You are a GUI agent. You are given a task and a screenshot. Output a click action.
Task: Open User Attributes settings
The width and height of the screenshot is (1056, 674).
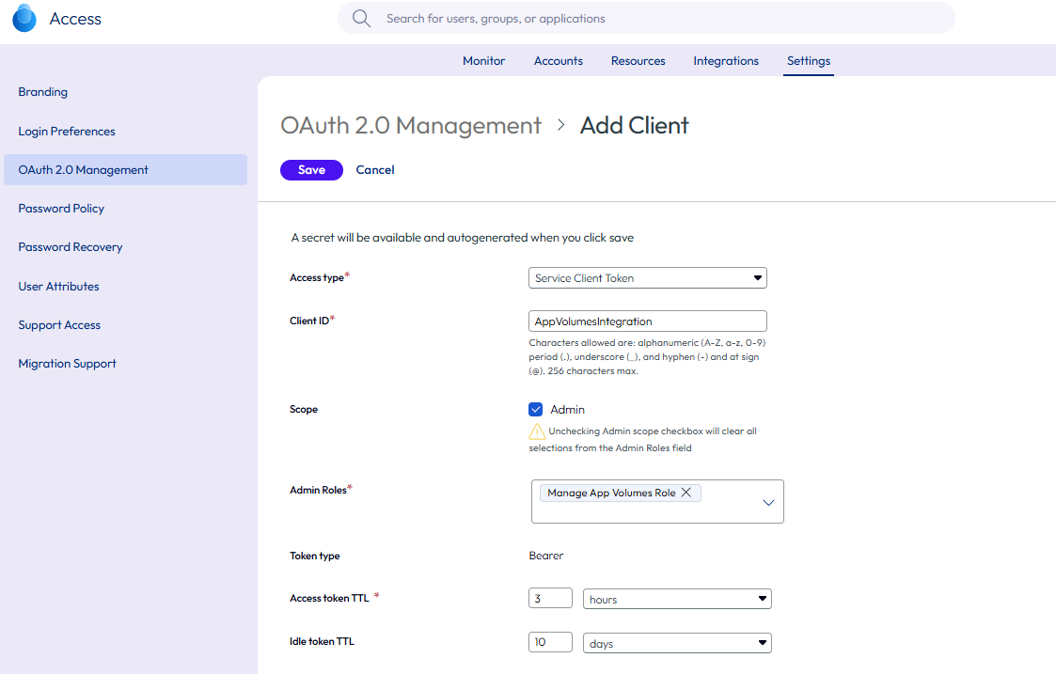58,286
